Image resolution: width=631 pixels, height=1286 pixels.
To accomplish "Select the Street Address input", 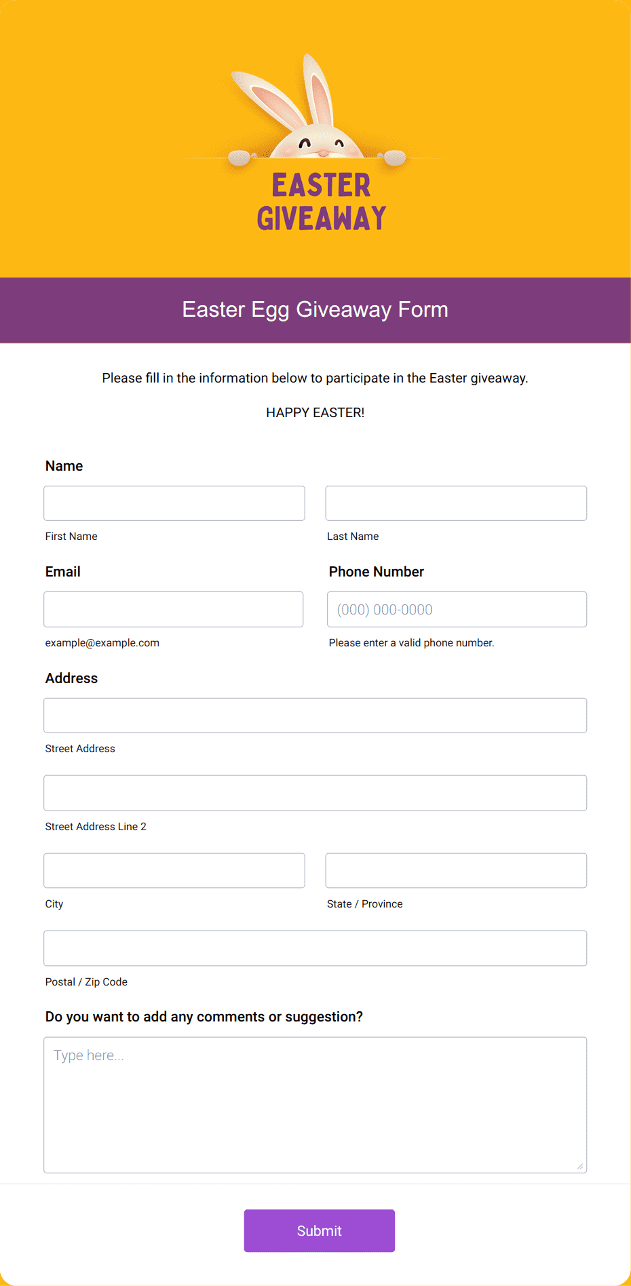I will pos(315,716).
